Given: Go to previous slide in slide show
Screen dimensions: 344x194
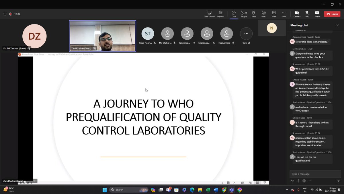Looking at the screenshot, I should coord(222,183).
